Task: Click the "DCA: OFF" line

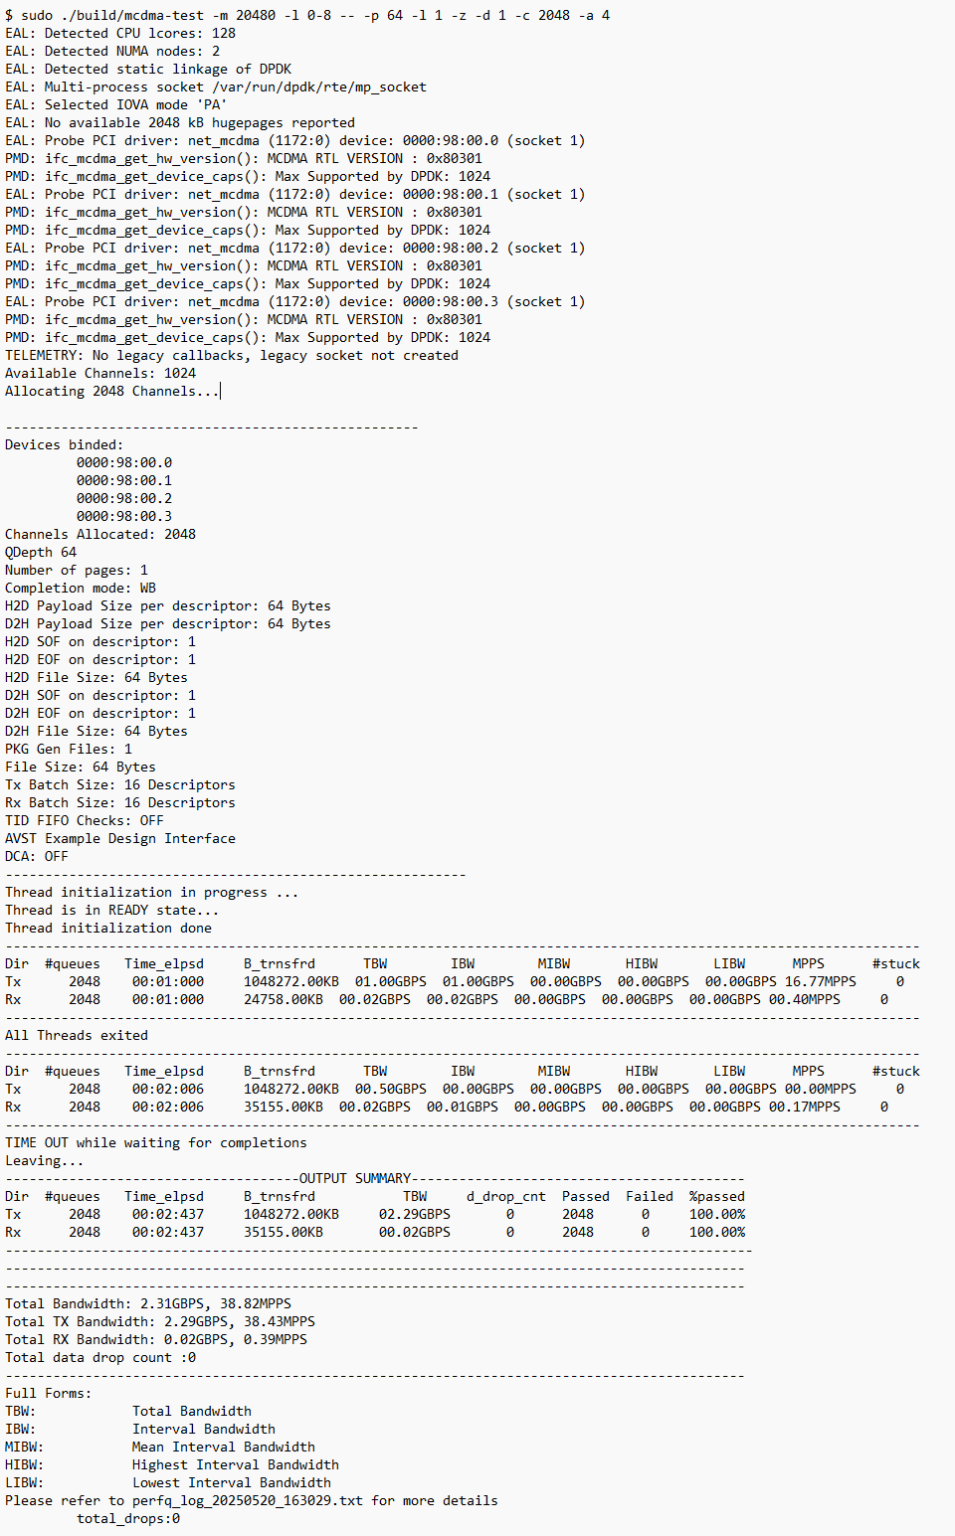Action: pos(37,856)
